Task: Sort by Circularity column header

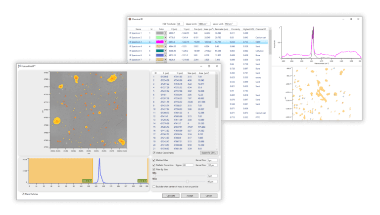Action: click(x=236, y=29)
